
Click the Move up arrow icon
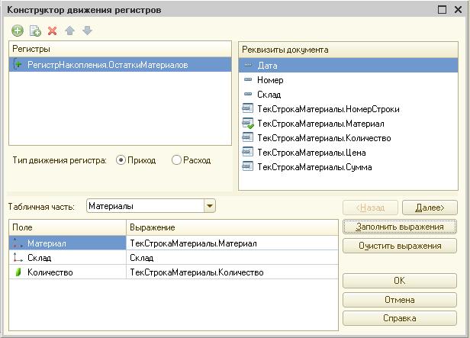[70, 31]
